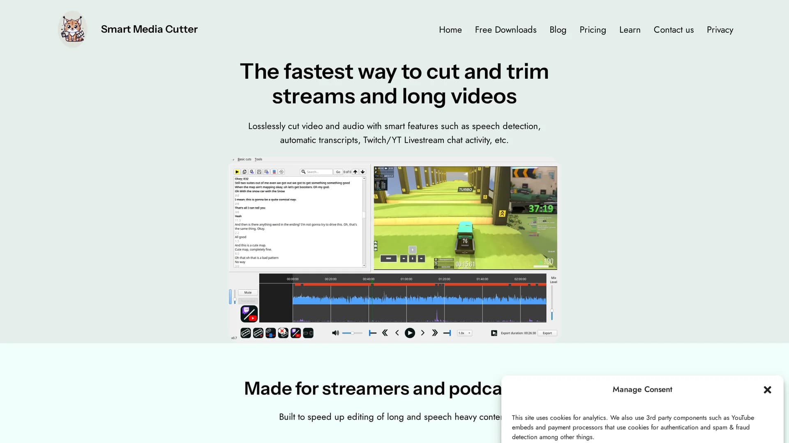Click the Go search button

point(338,172)
